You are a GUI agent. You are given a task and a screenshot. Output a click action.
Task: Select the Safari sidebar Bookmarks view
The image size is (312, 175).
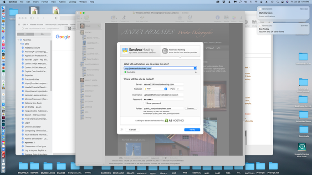pyautogui.click(x=26, y=34)
